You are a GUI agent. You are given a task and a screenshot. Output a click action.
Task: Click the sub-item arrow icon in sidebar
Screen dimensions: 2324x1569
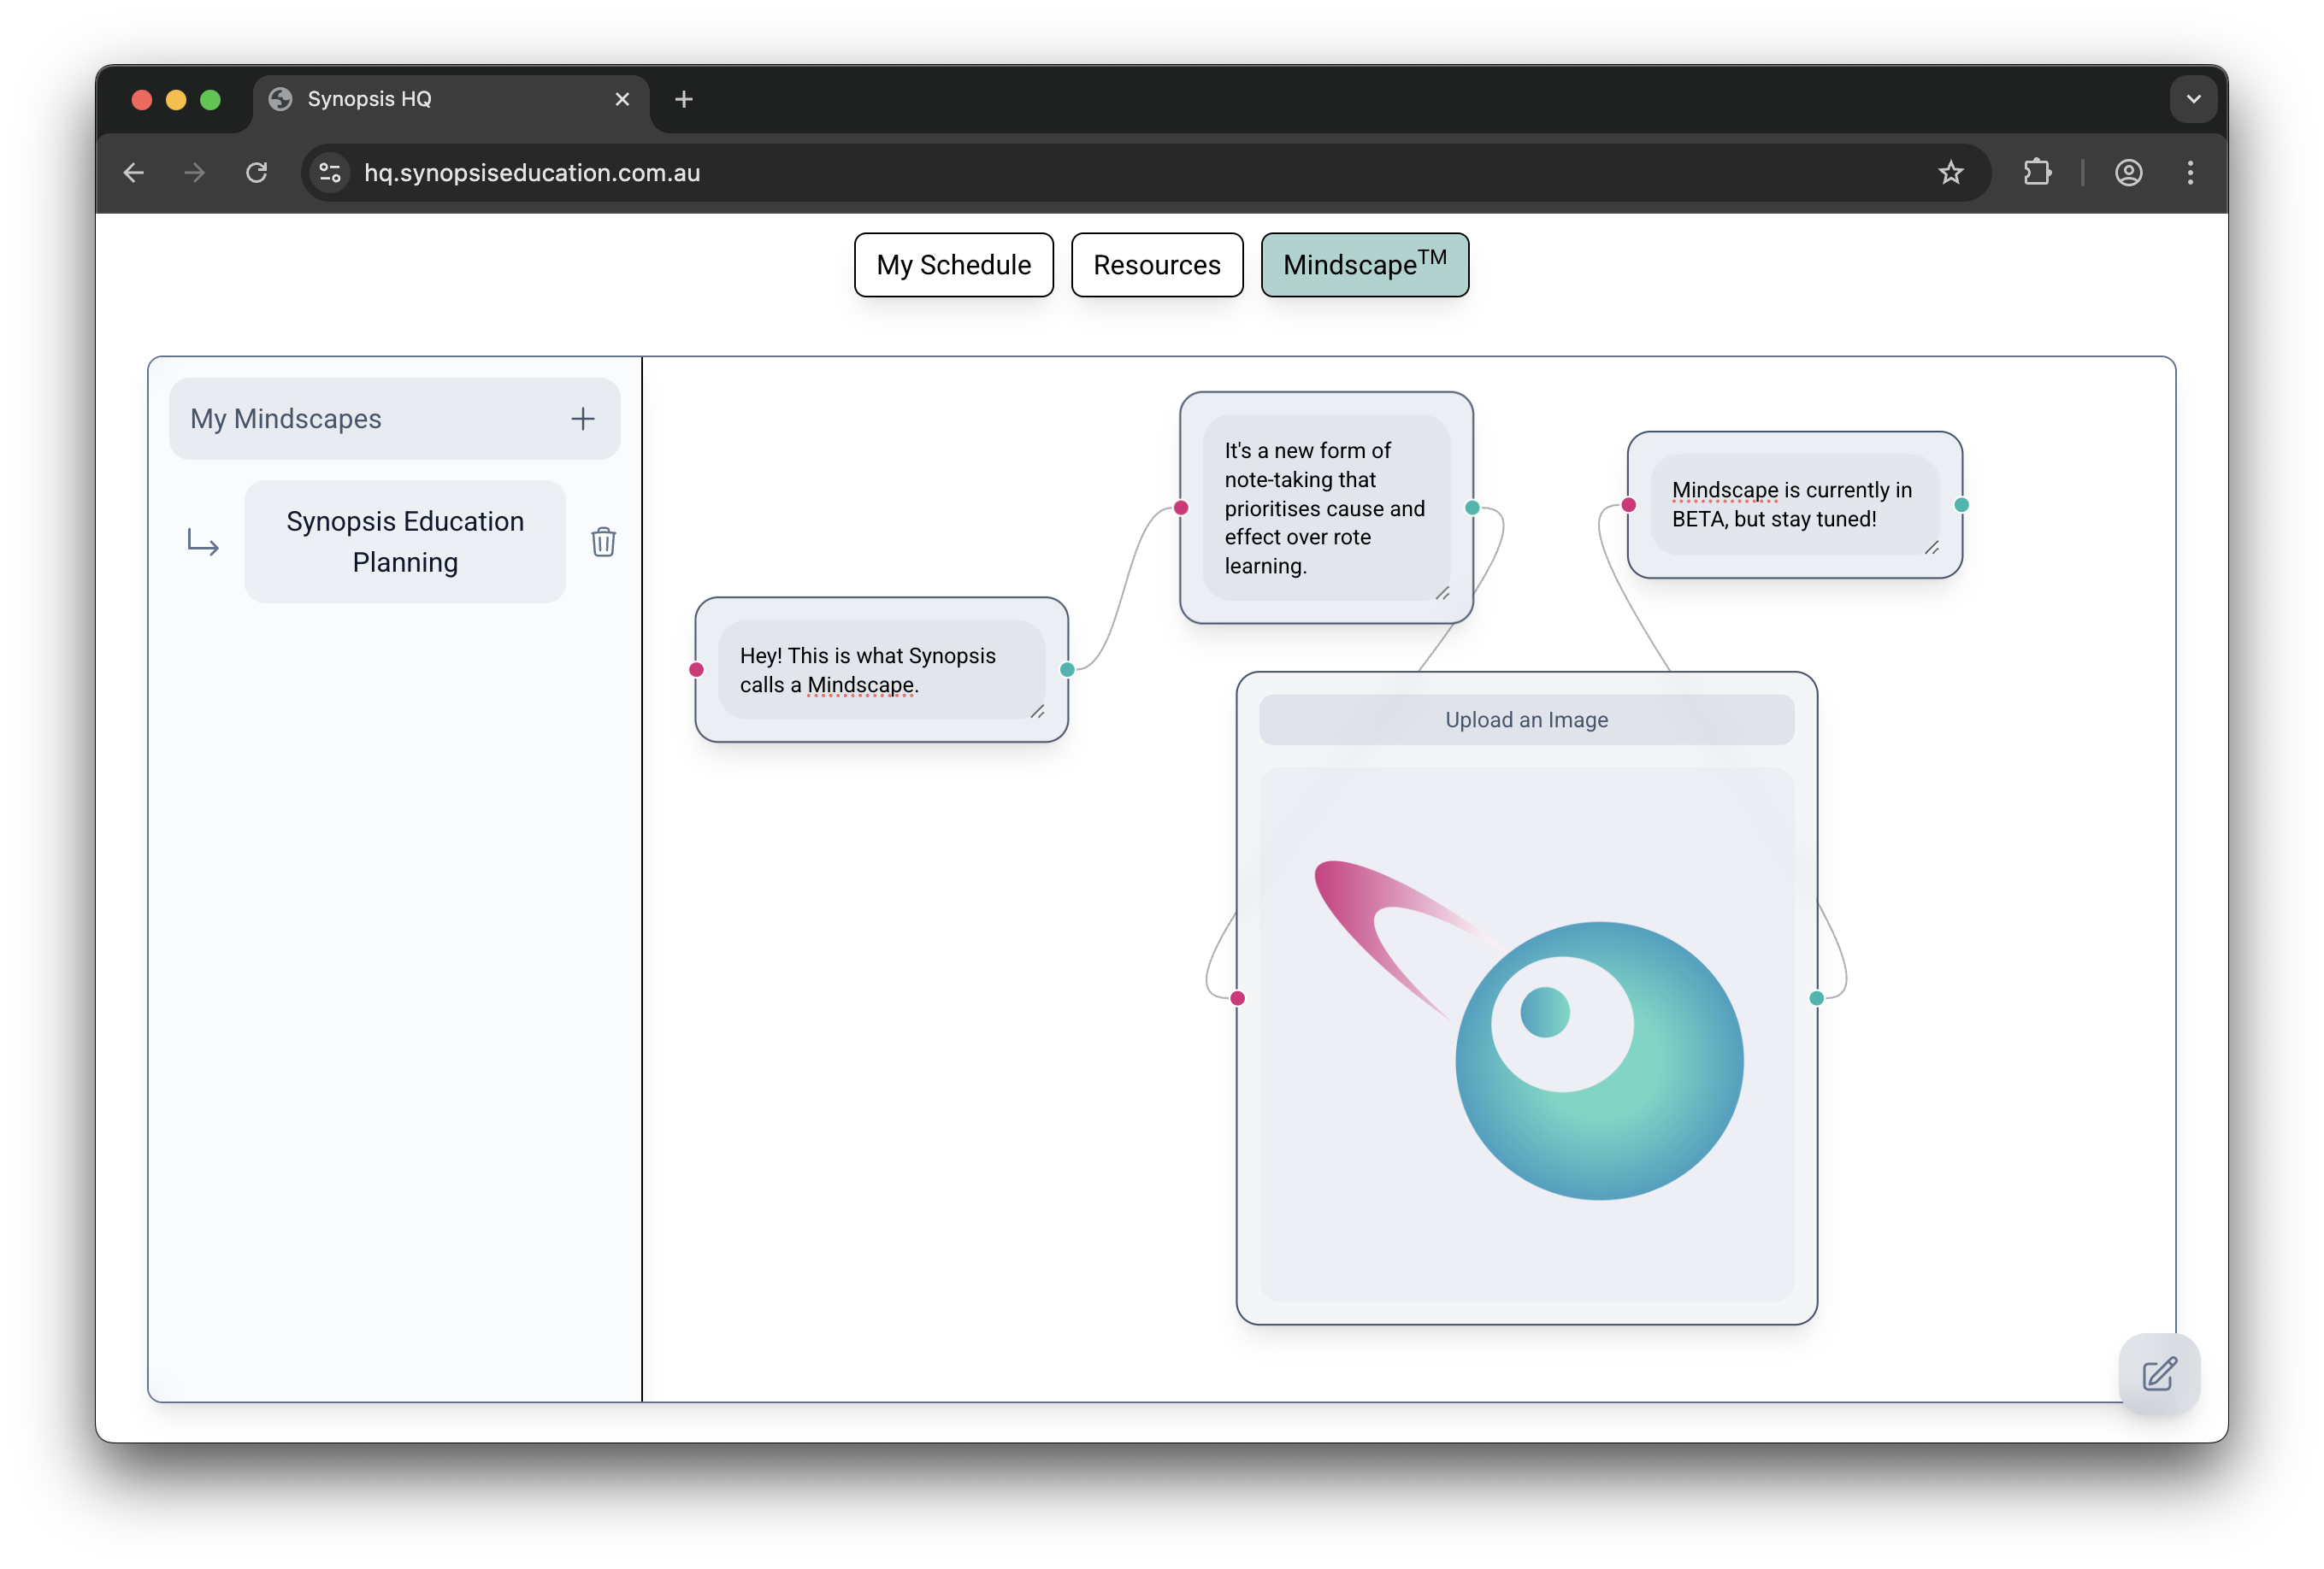click(203, 543)
